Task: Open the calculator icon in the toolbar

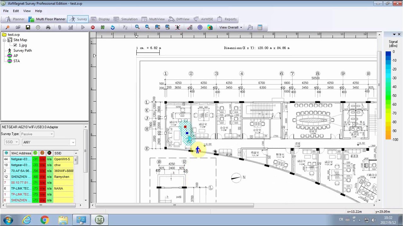Action: coord(260,27)
